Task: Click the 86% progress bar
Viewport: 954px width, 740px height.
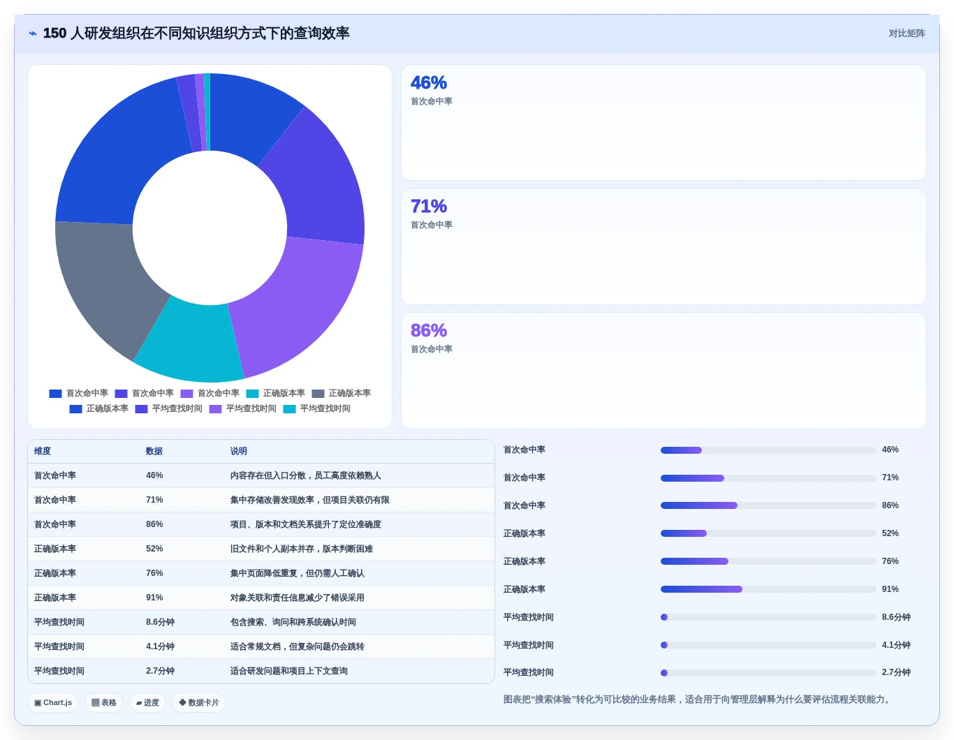Action: (x=768, y=505)
